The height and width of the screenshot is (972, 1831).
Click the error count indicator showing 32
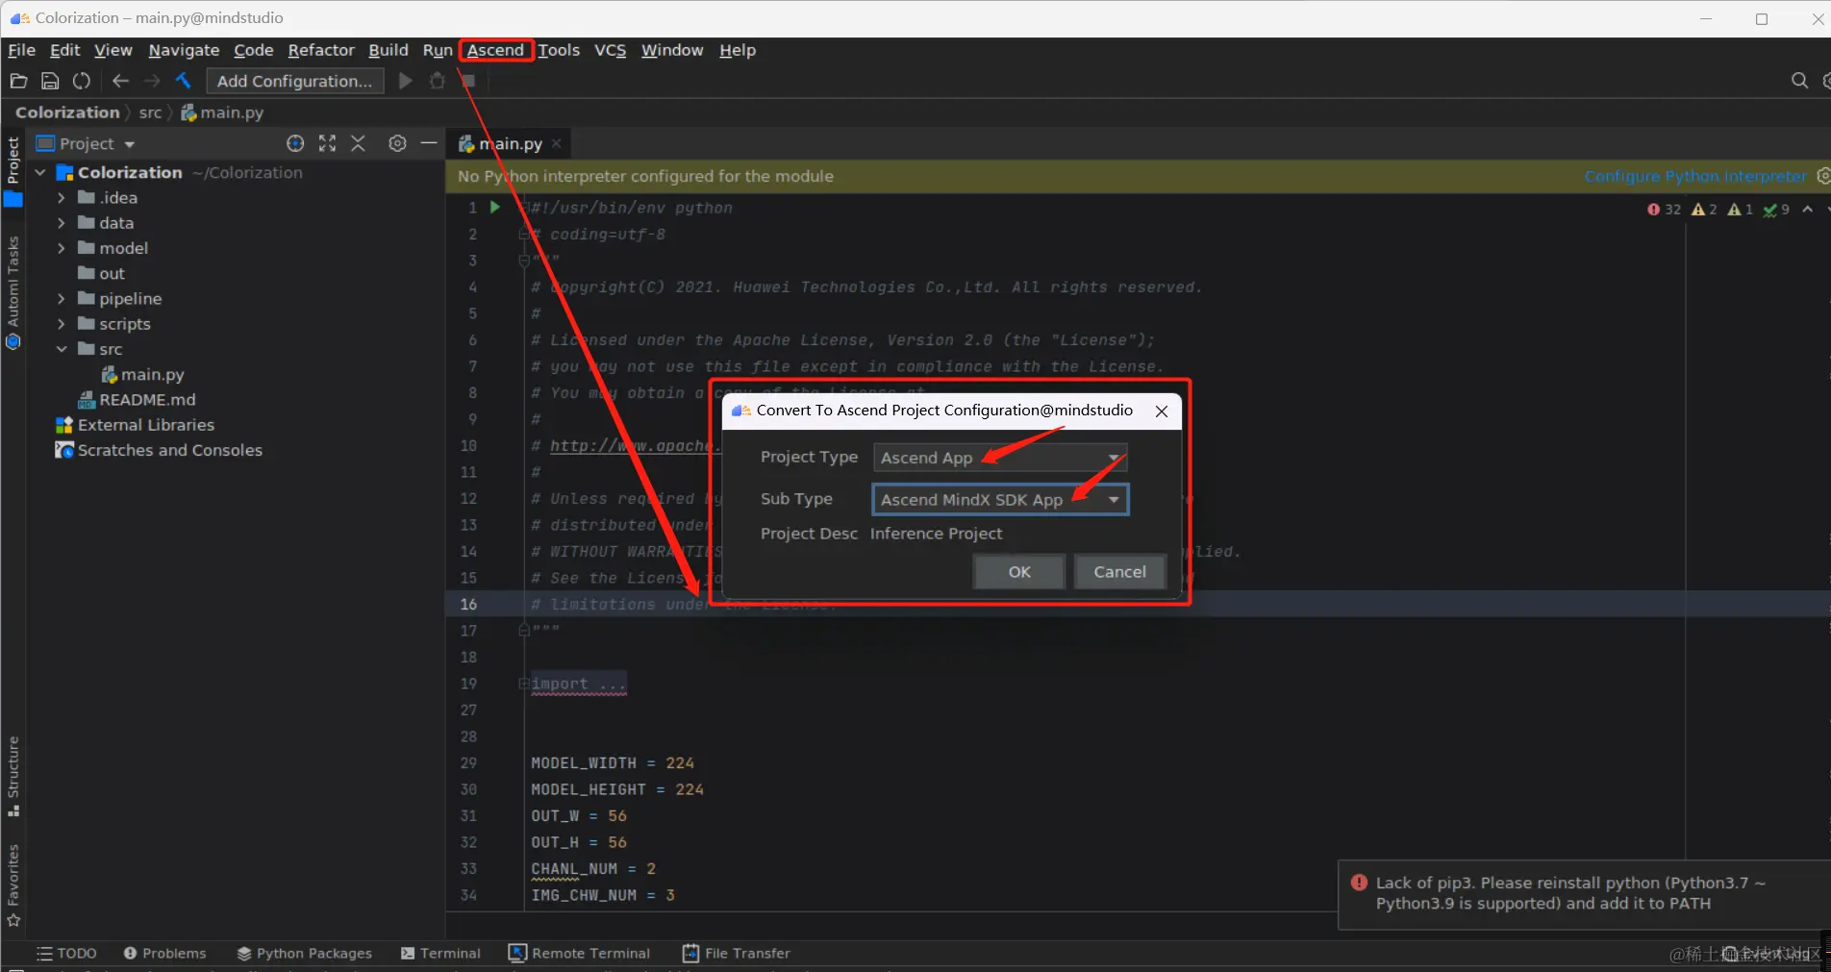(1664, 209)
